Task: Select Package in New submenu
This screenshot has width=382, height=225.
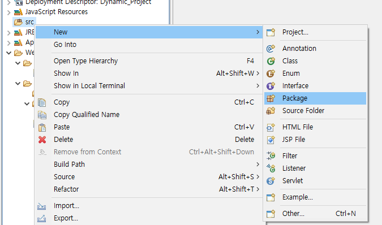Action: tap(315, 98)
